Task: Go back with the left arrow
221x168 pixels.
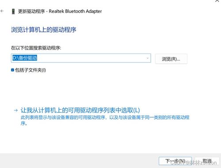Action: 2,11
